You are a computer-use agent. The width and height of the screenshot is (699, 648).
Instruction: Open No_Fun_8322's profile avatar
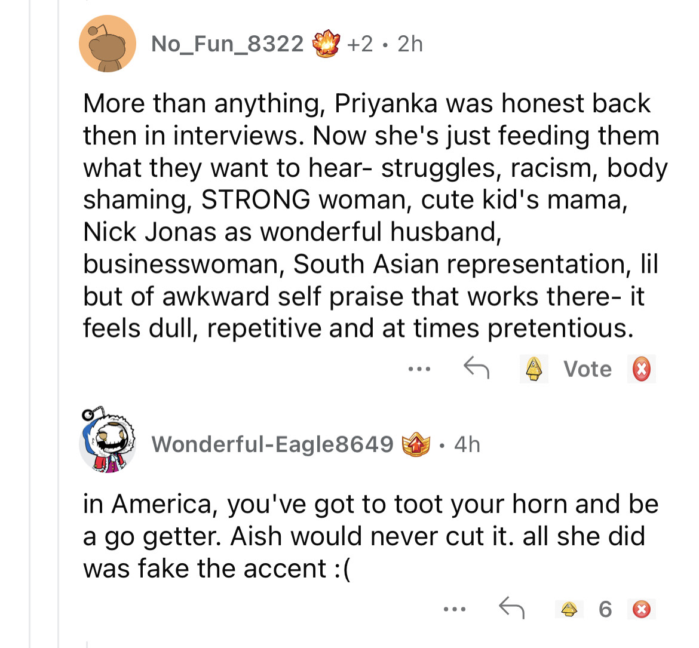[108, 44]
